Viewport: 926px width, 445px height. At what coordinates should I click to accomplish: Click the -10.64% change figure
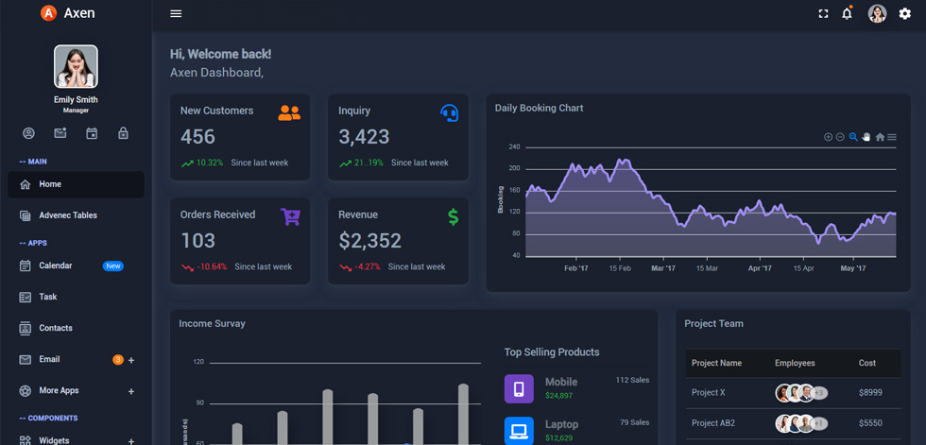coord(212,266)
